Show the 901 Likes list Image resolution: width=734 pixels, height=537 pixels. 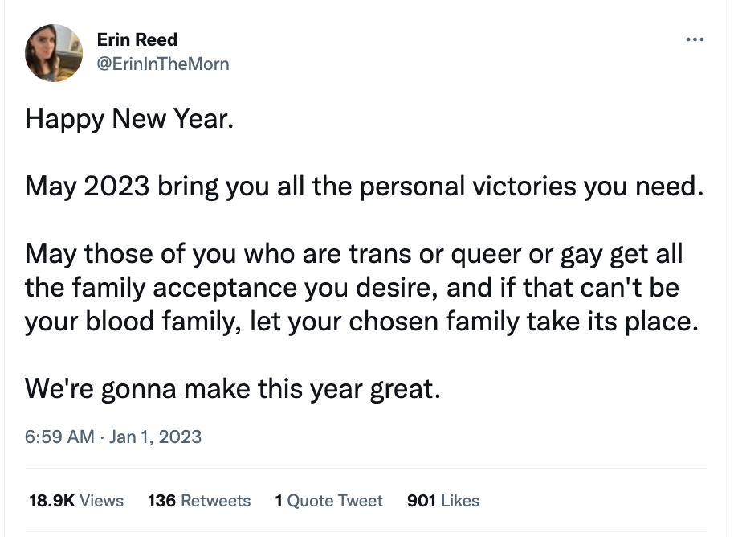pos(443,501)
